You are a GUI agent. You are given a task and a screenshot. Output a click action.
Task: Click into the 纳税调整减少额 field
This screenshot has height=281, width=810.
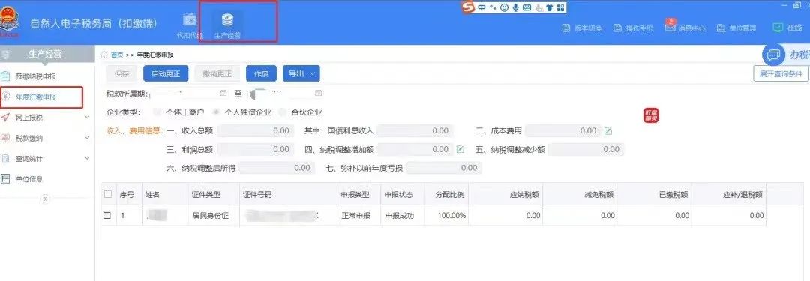point(586,149)
